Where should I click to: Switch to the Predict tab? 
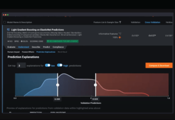point(46,47)
